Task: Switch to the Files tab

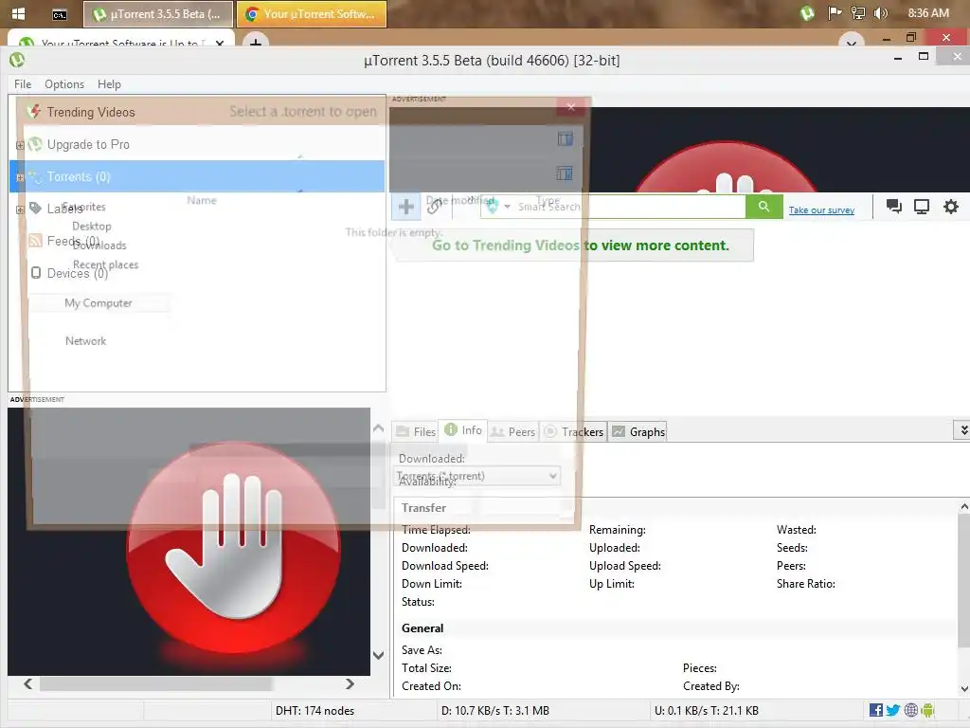Action: (416, 431)
